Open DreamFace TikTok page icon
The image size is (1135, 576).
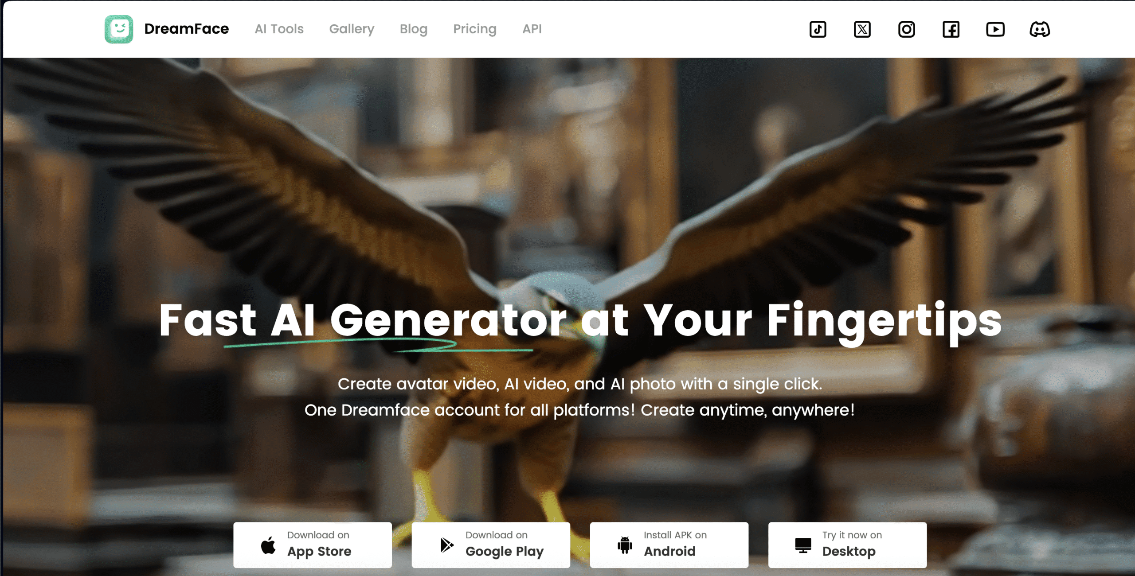point(818,29)
